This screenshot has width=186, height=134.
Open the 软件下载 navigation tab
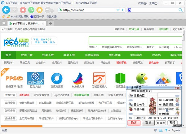pos(27,55)
